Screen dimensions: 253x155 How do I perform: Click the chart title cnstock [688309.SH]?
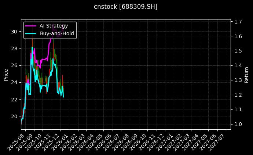click(126, 7)
